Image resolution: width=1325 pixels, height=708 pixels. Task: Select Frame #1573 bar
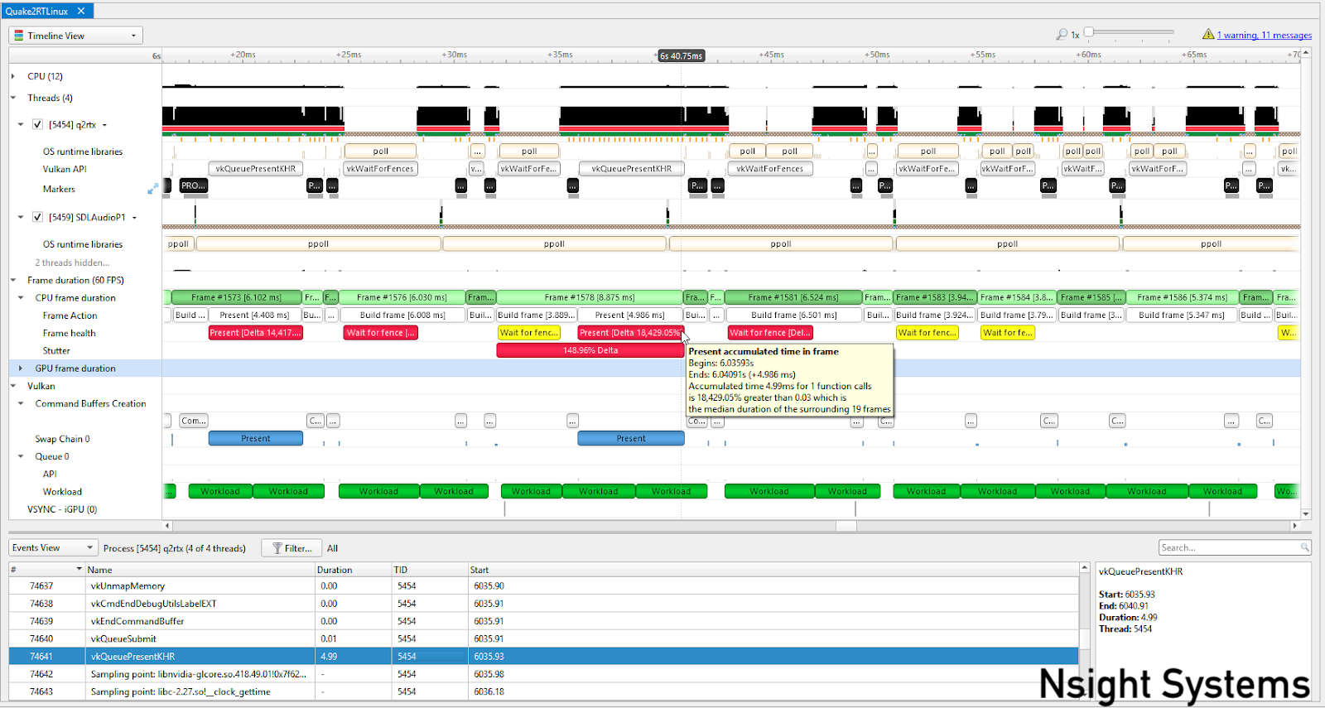tap(236, 297)
